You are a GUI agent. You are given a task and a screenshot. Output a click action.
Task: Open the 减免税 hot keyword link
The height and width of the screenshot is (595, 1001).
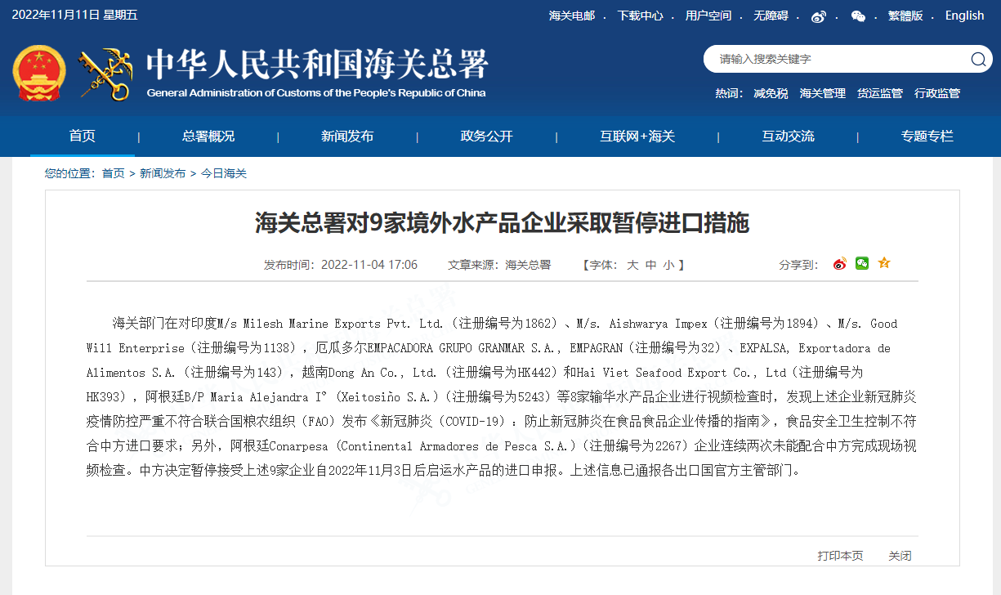click(x=771, y=93)
